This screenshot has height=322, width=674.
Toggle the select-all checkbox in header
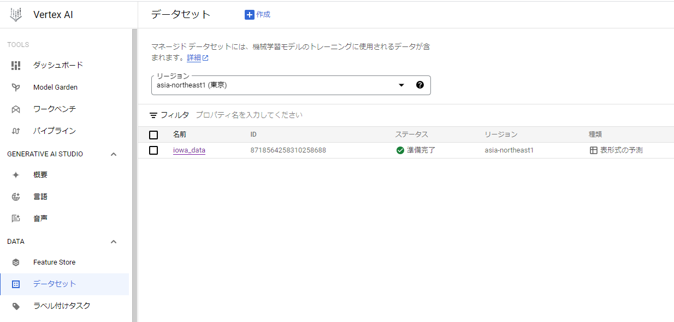[x=153, y=135]
